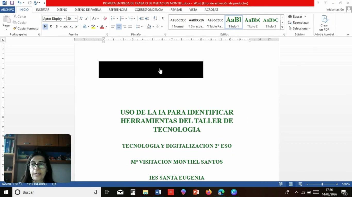Click Buscar in the Edición group

coord(297,17)
